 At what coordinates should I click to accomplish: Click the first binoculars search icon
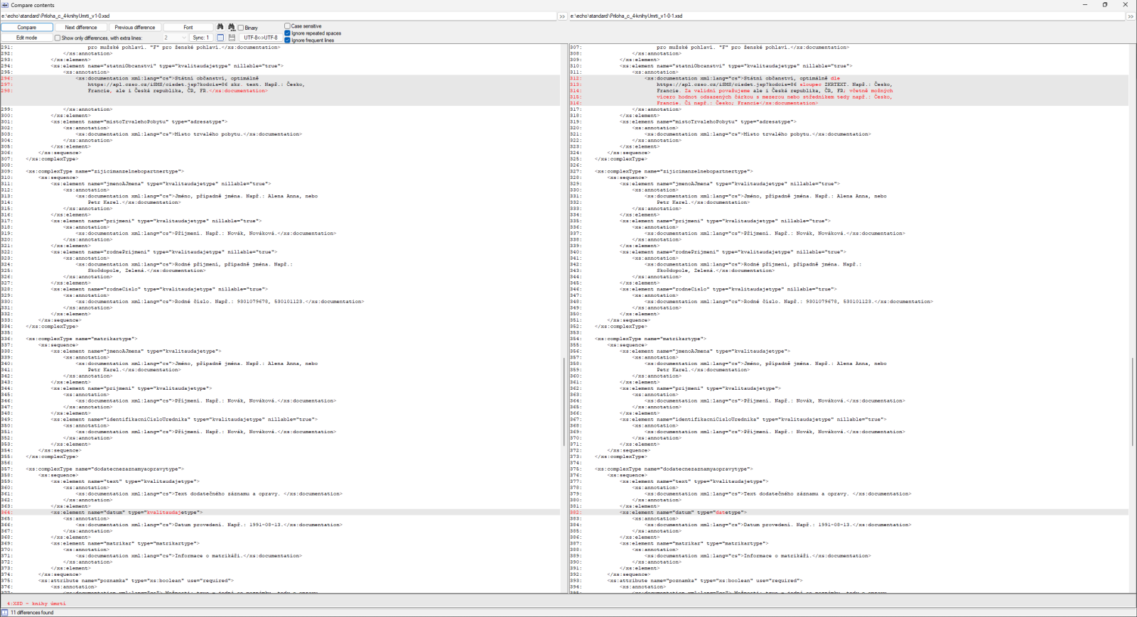coord(220,27)
